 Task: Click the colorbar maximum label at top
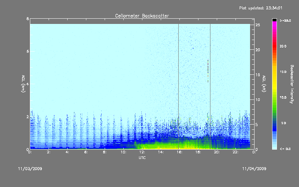285,21
